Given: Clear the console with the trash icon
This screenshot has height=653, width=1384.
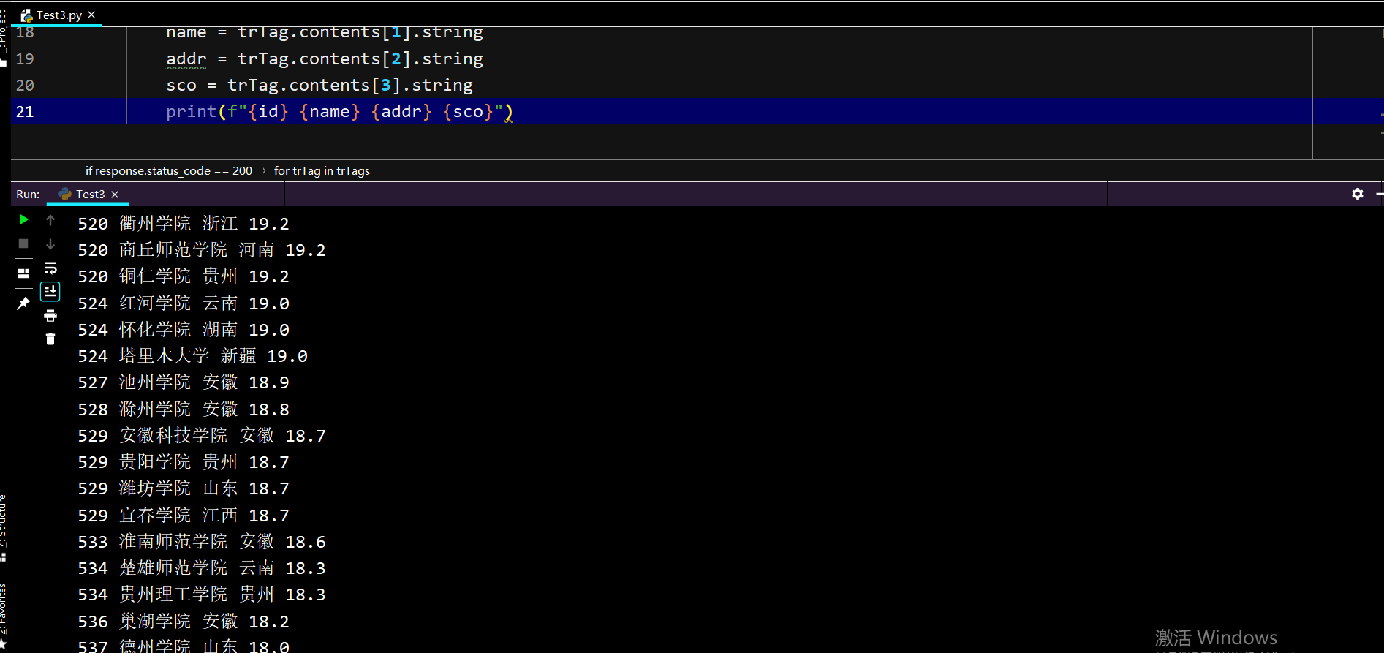Looking at the screenshot, I should click(50, 339).
